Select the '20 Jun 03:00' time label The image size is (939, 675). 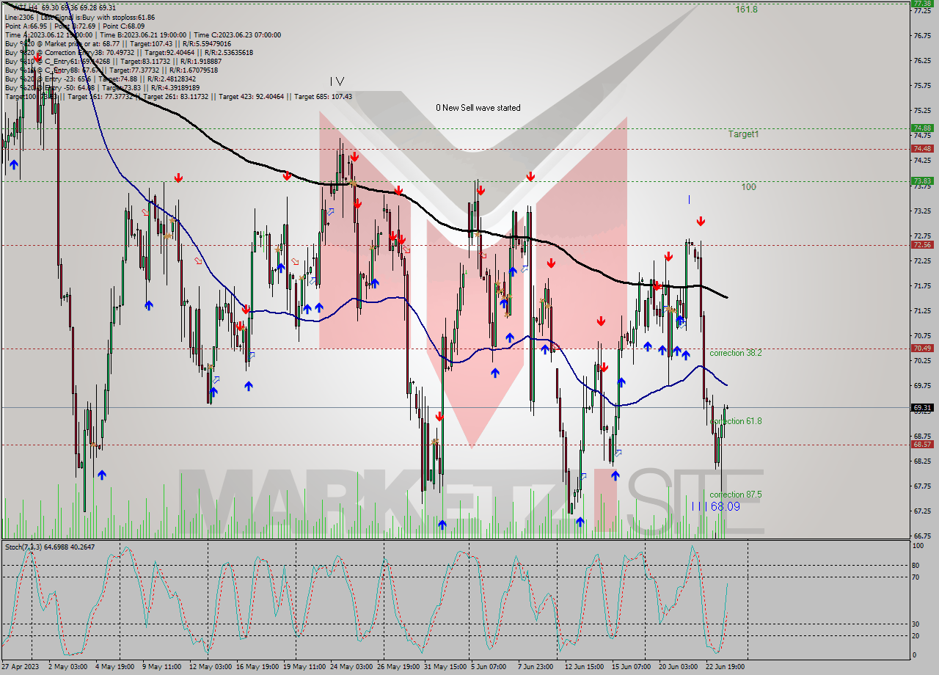pyautogui.click(x=679, y=667)
